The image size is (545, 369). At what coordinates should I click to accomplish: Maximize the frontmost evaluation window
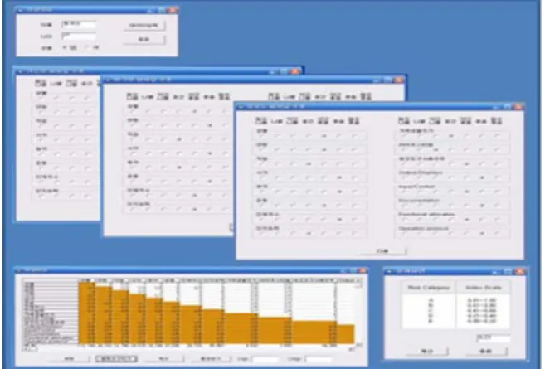point(508,107)
